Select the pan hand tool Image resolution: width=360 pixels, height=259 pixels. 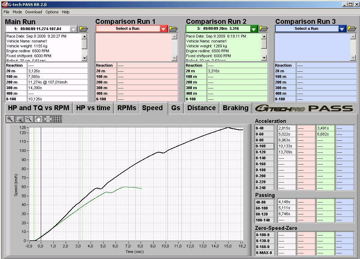[x=38, y=119]
